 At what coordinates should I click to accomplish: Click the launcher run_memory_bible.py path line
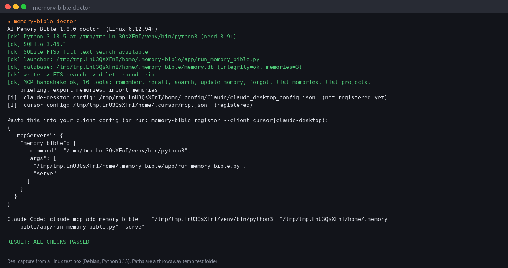pos(133,59)
